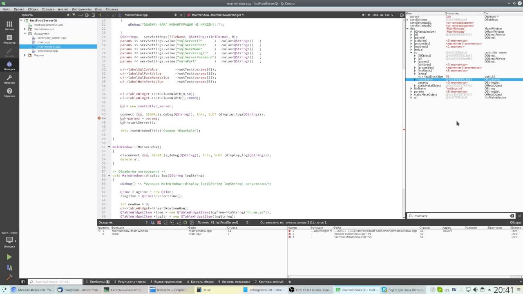Toggle breakpoint marker at line 44

(99, 118)
